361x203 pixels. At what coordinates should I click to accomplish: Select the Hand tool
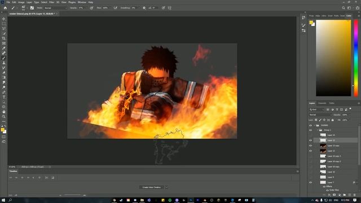(x=4, y=112)
